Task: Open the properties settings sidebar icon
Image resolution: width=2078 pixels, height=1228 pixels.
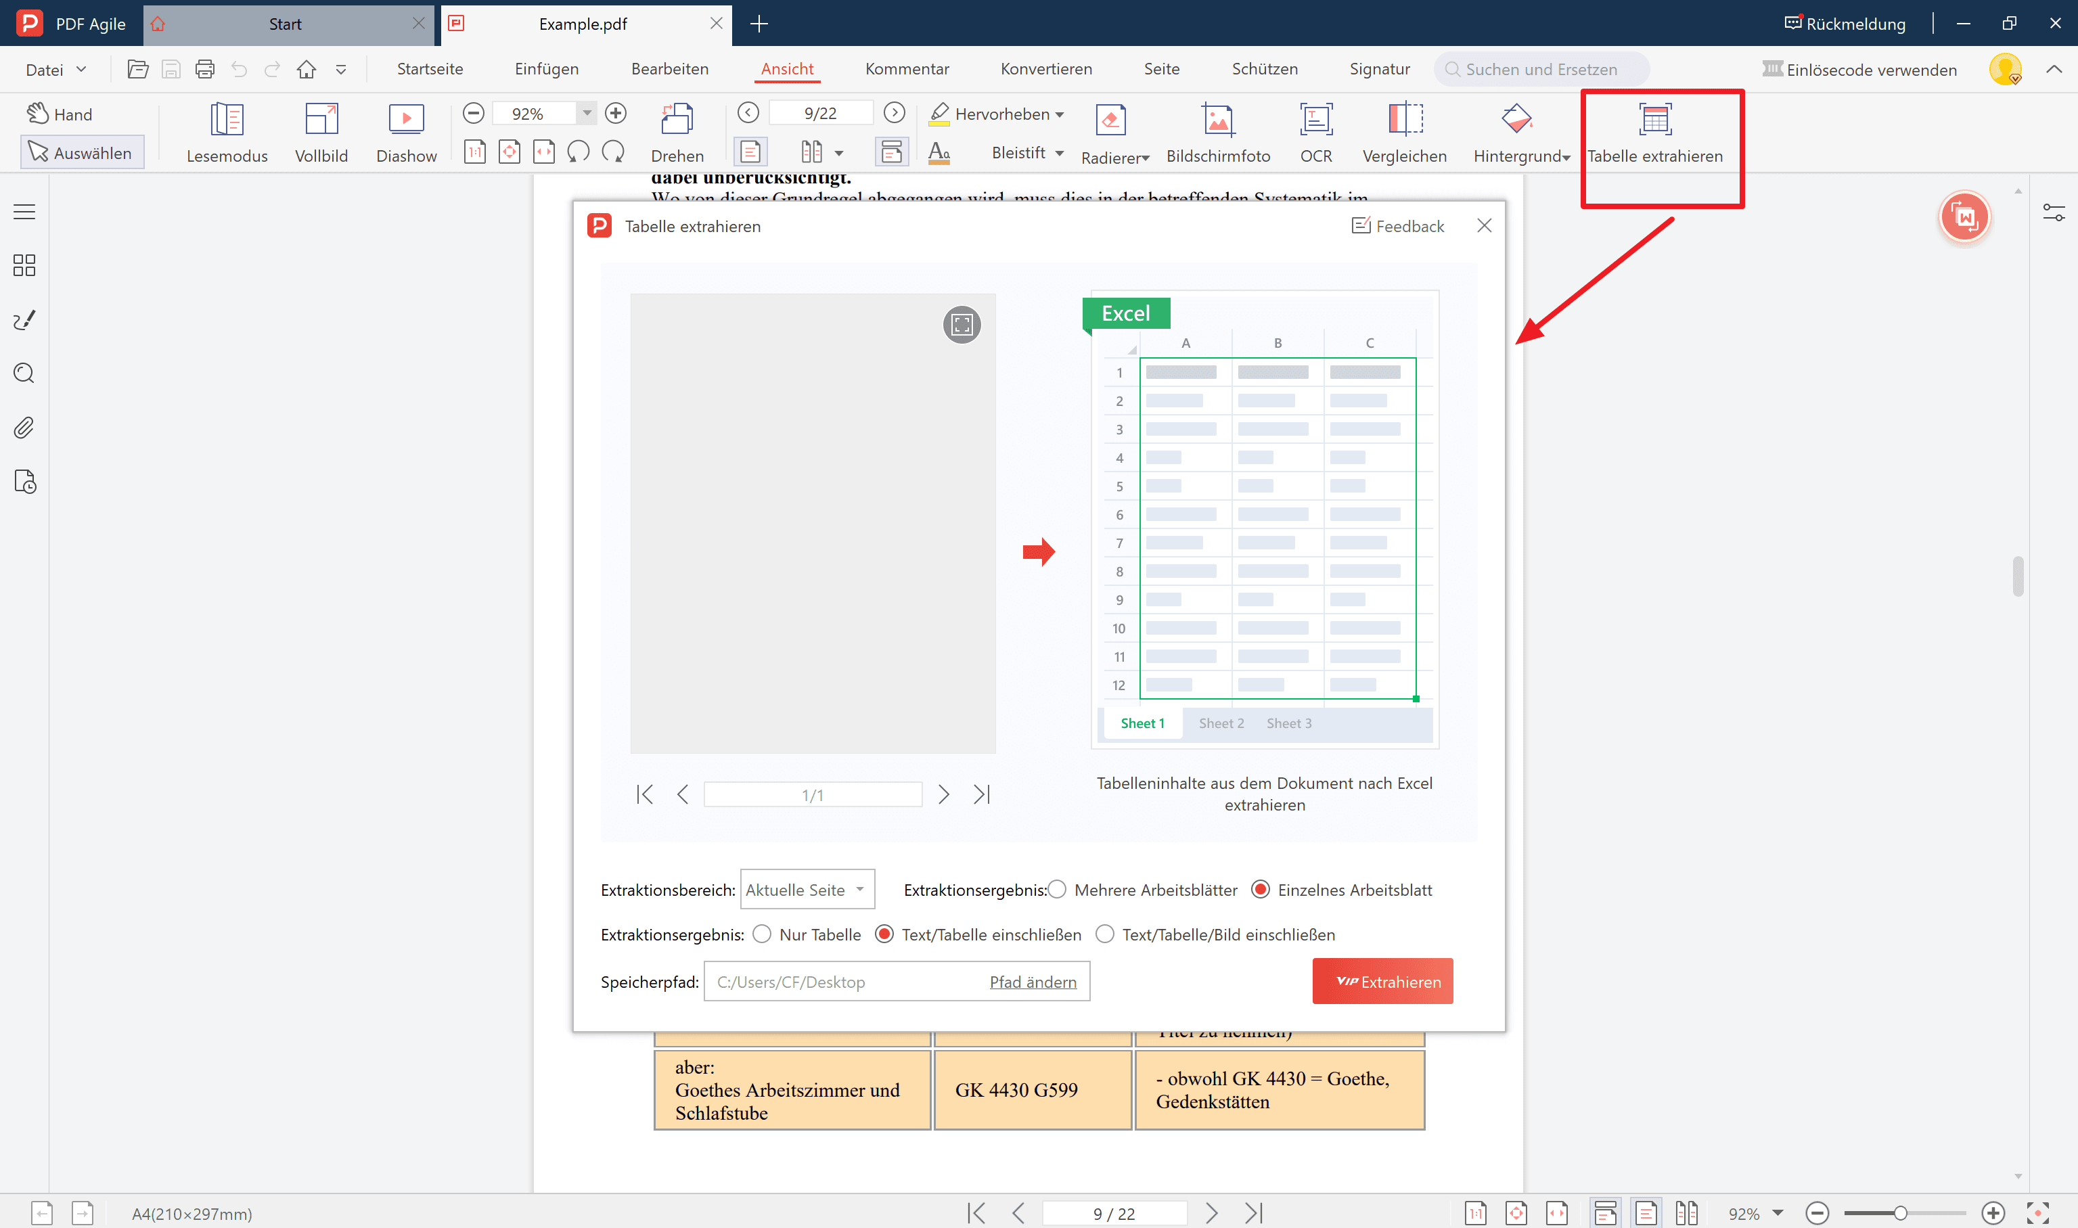Action: coord(2053,212)
